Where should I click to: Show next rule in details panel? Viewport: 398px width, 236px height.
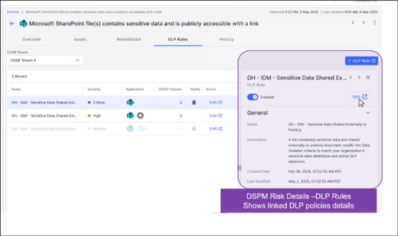[359, 78]
